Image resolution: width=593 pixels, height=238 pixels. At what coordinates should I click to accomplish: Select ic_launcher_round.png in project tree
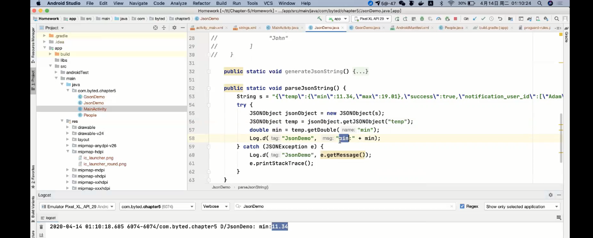click(x=105, y=164)
